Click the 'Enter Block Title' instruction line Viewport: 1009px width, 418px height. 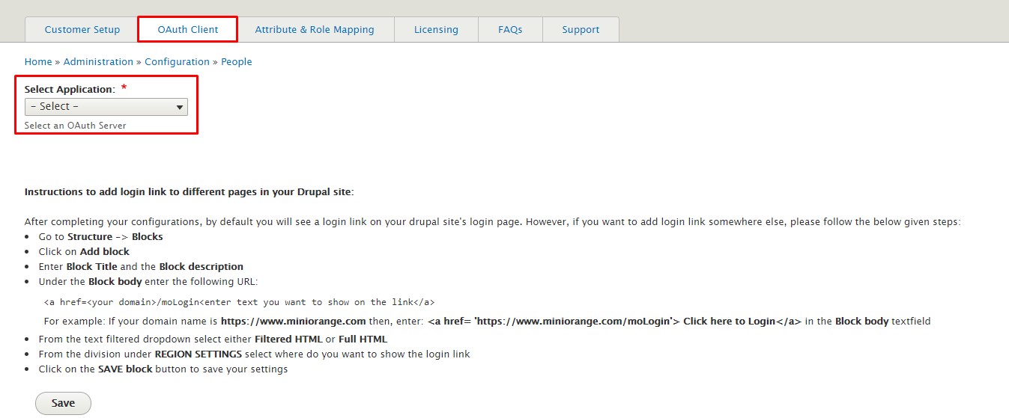(x=141, y=267)
